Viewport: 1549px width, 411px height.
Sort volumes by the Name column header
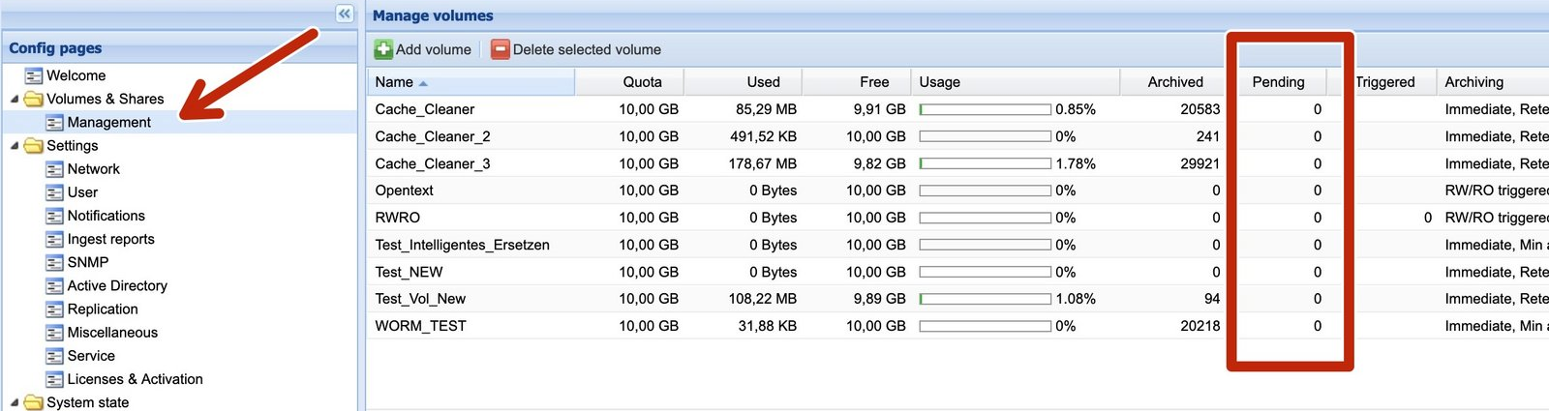(394, 82)
